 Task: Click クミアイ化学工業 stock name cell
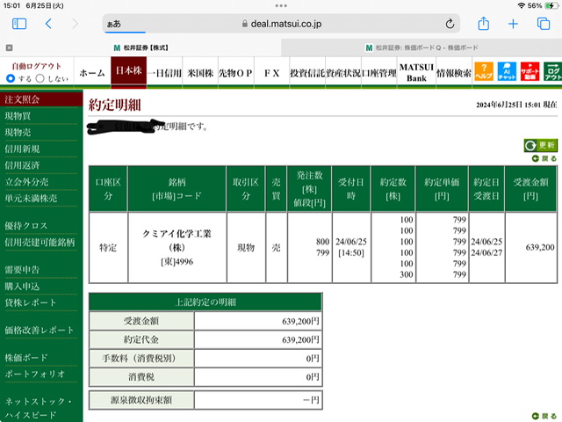click(x=177, y=248)
